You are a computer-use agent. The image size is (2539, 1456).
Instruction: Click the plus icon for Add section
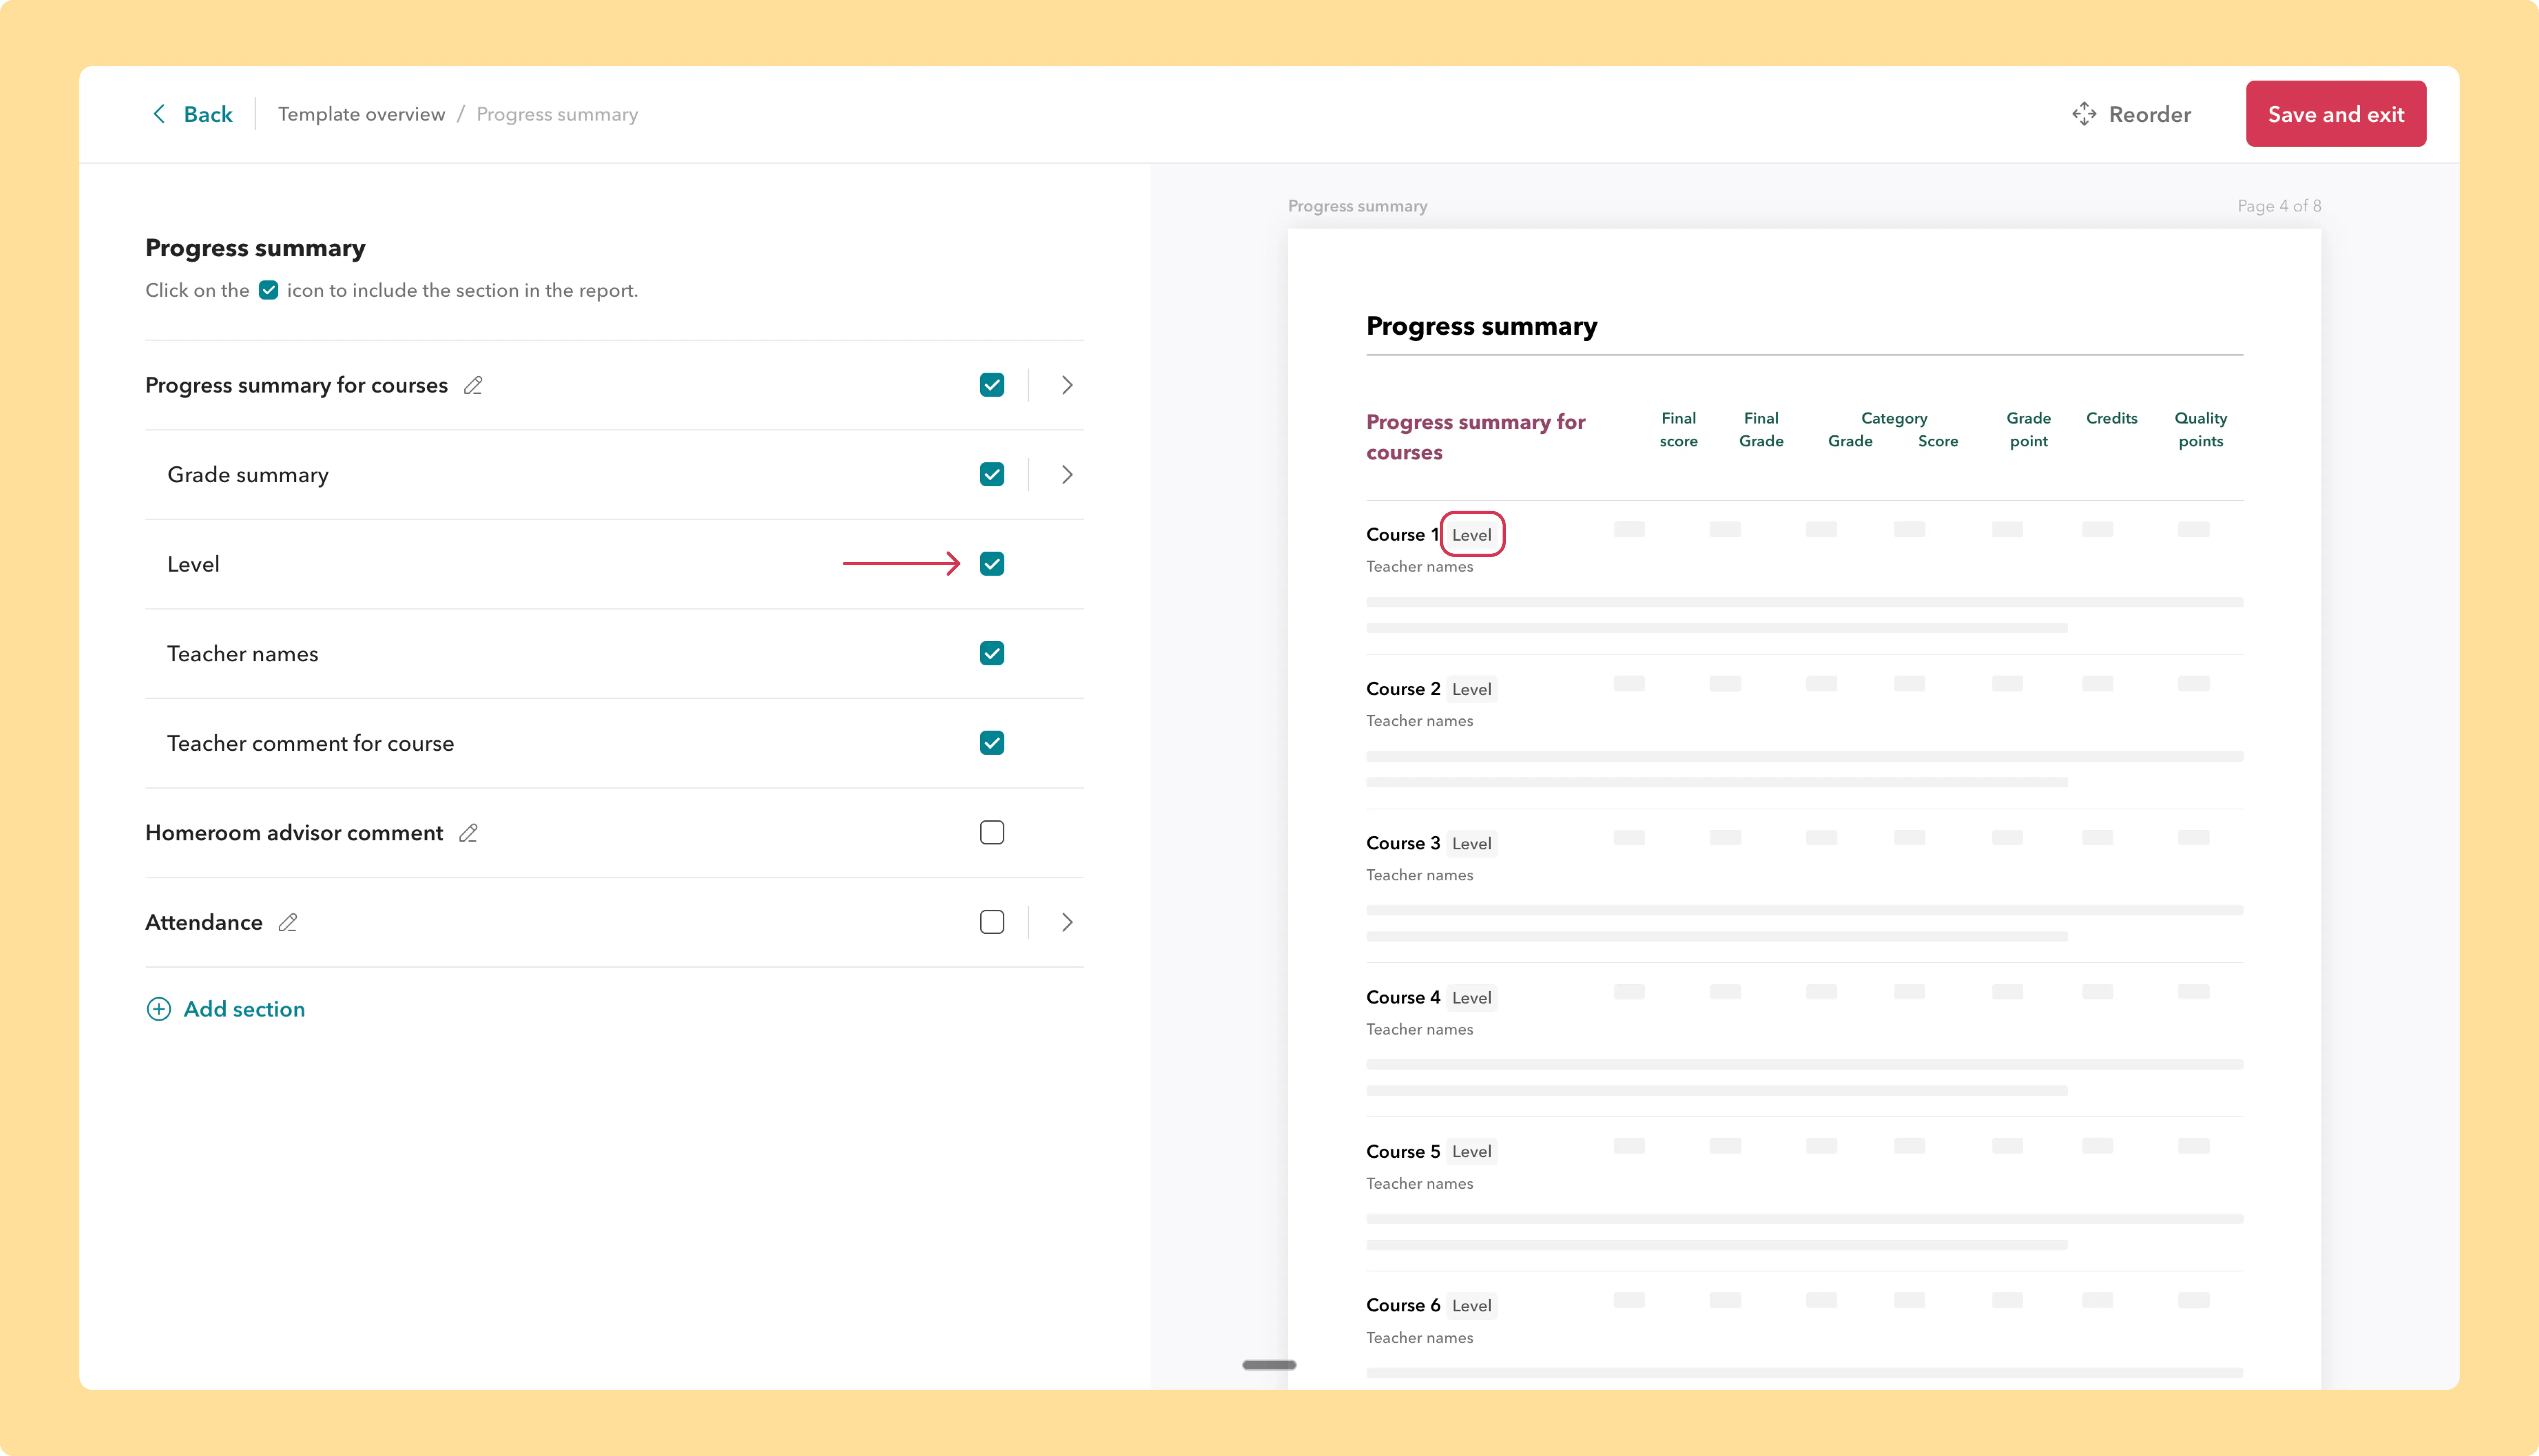(159, 1009)
